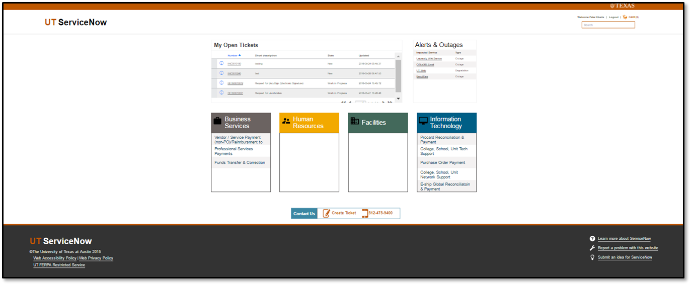Click the question mark icon in footer
This screenshot has width=691, height=285.
[x=592, y=239]
